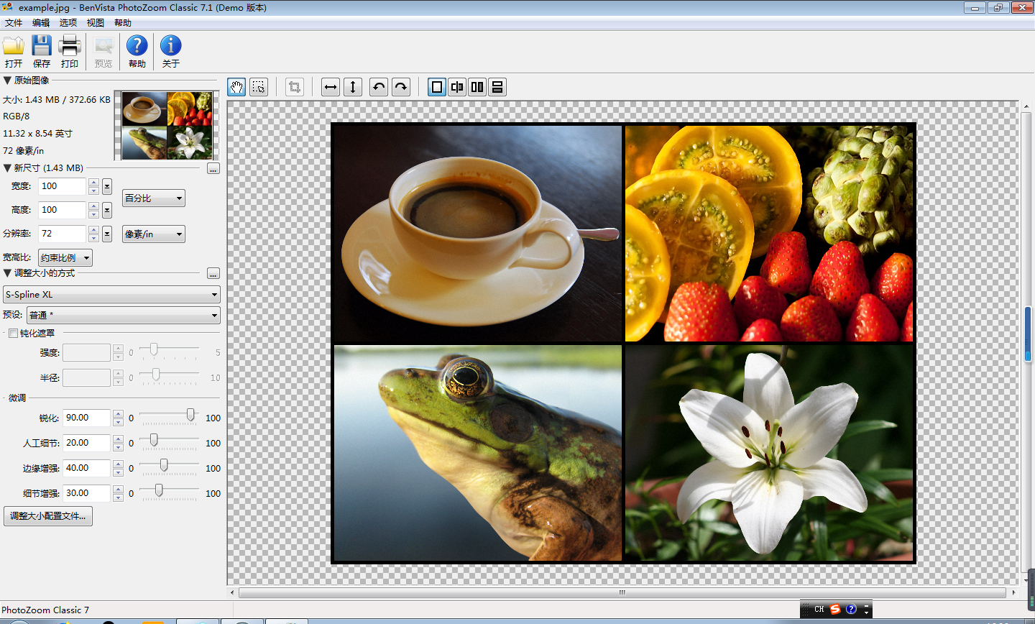Select the hand pan tool

click(x=236, y=87)
